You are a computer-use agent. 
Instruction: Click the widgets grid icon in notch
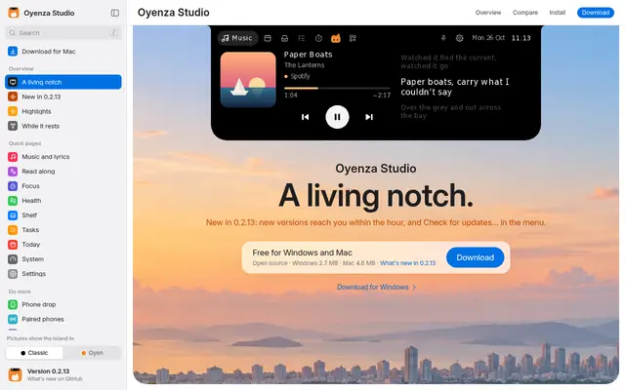coord(353,38)
